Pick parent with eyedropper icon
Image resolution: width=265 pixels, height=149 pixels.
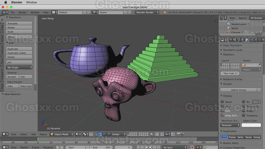pos(259,65)
